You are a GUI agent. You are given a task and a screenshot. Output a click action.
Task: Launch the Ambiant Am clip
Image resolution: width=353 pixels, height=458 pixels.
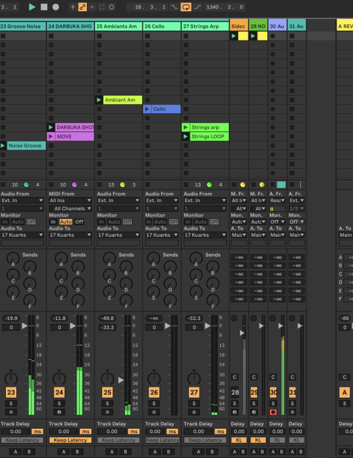(x=99, y=100)
